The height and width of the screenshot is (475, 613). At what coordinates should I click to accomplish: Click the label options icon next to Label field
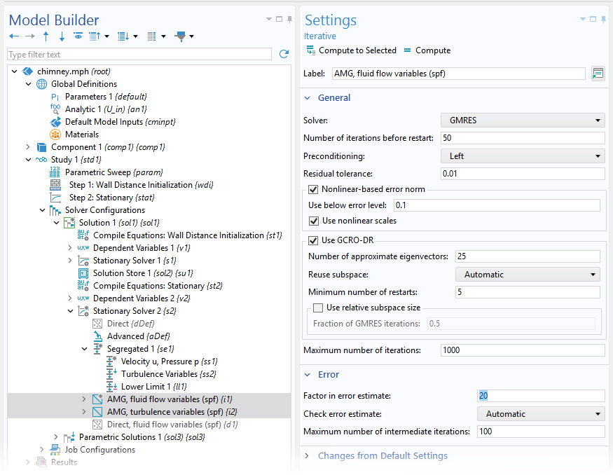point(598,74)
